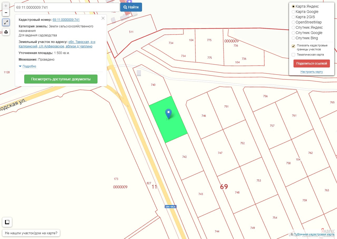This screenshot has width=337, height=239.
Task: Click parcel number 756 on map
Action: 265,96
